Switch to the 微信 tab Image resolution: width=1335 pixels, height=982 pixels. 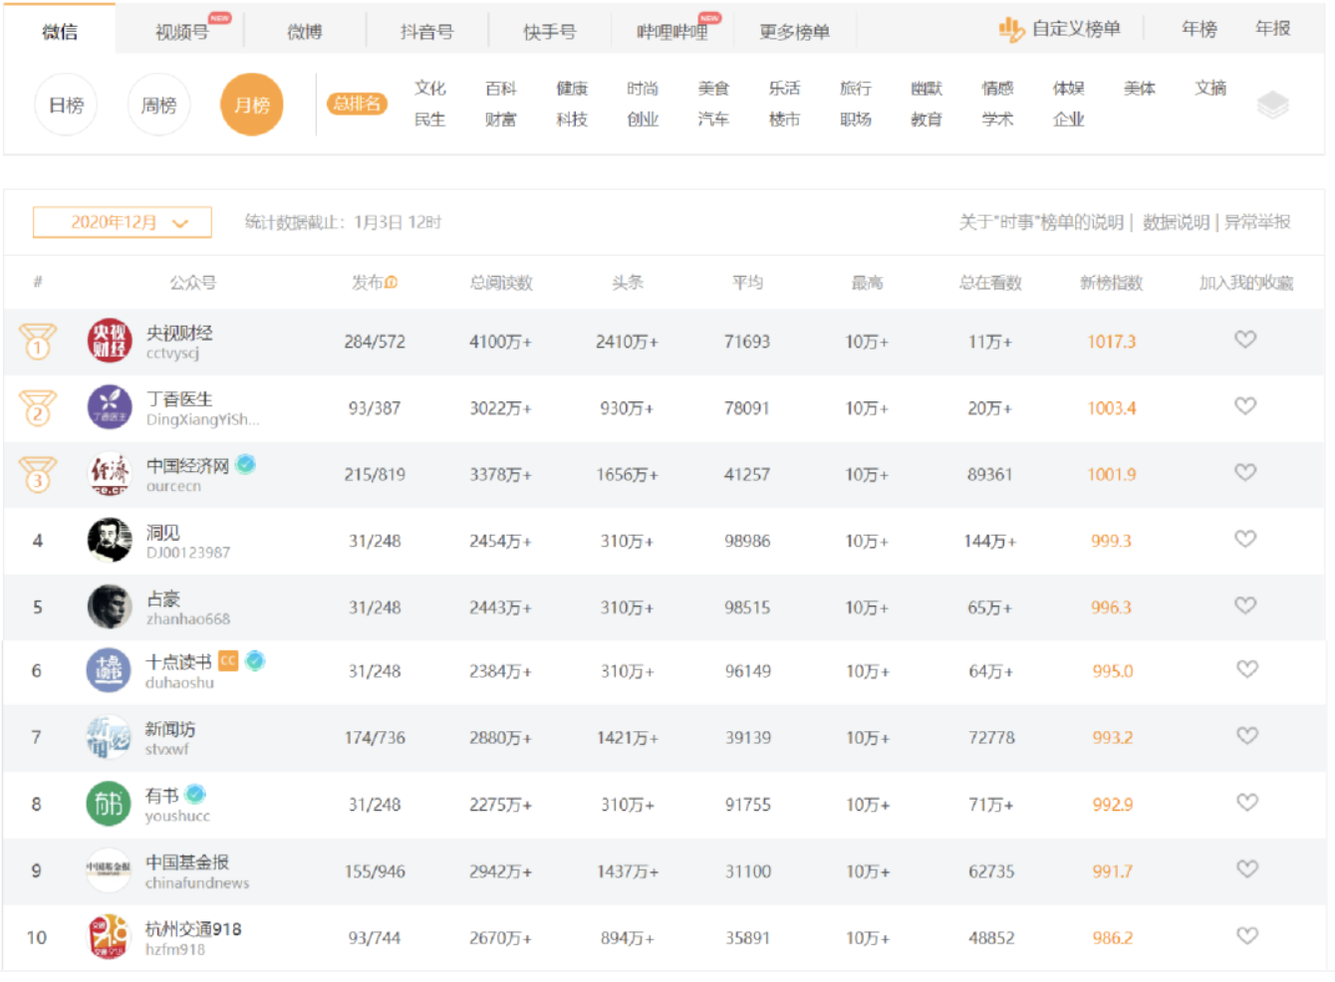pyautogui.click(x=60, y=32)
